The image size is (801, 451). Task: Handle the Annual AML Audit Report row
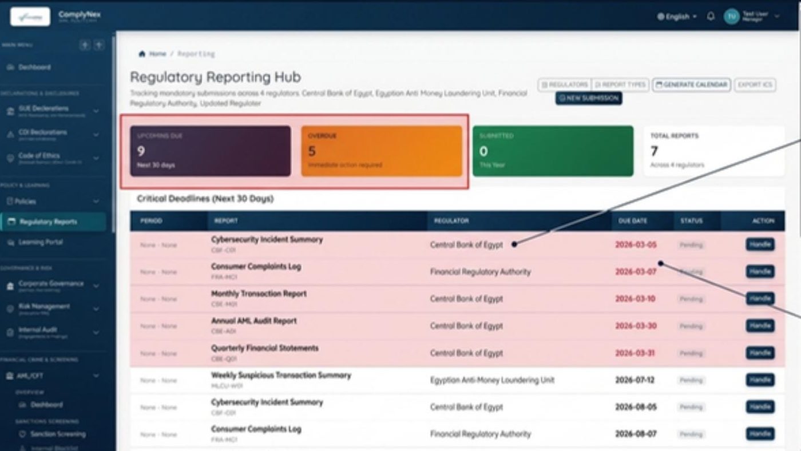pyautogui.click(x=760, y=325)
